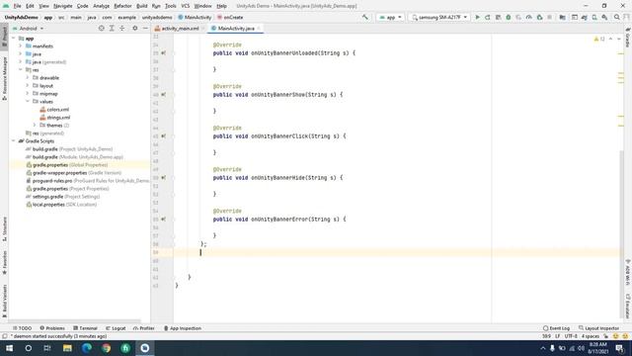Click the MainActivity breadcrumb
The width and height of the screenshot is (632, 356).
[x=195, y=18]
